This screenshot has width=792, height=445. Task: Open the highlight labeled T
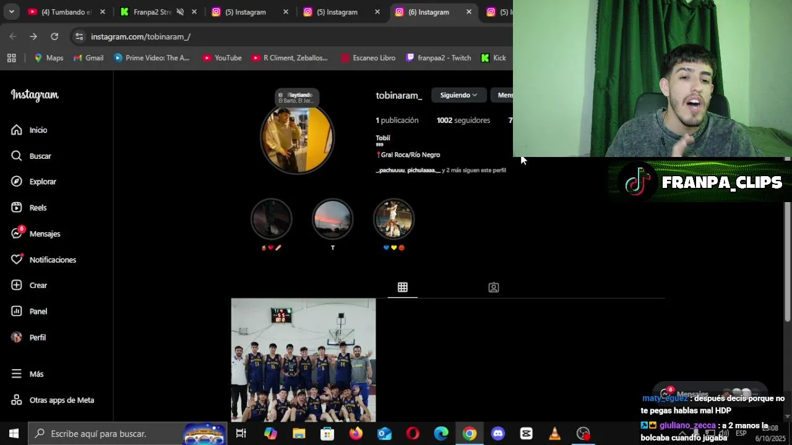[332, 219]
